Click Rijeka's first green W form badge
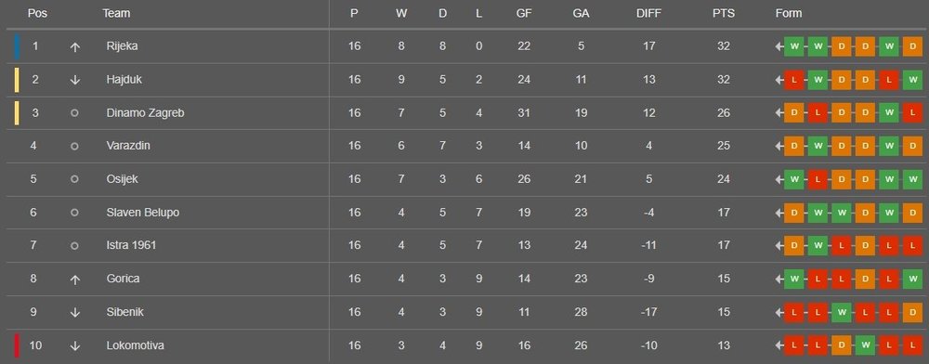Viewport: 929px width, 364px height. point(794,46)
